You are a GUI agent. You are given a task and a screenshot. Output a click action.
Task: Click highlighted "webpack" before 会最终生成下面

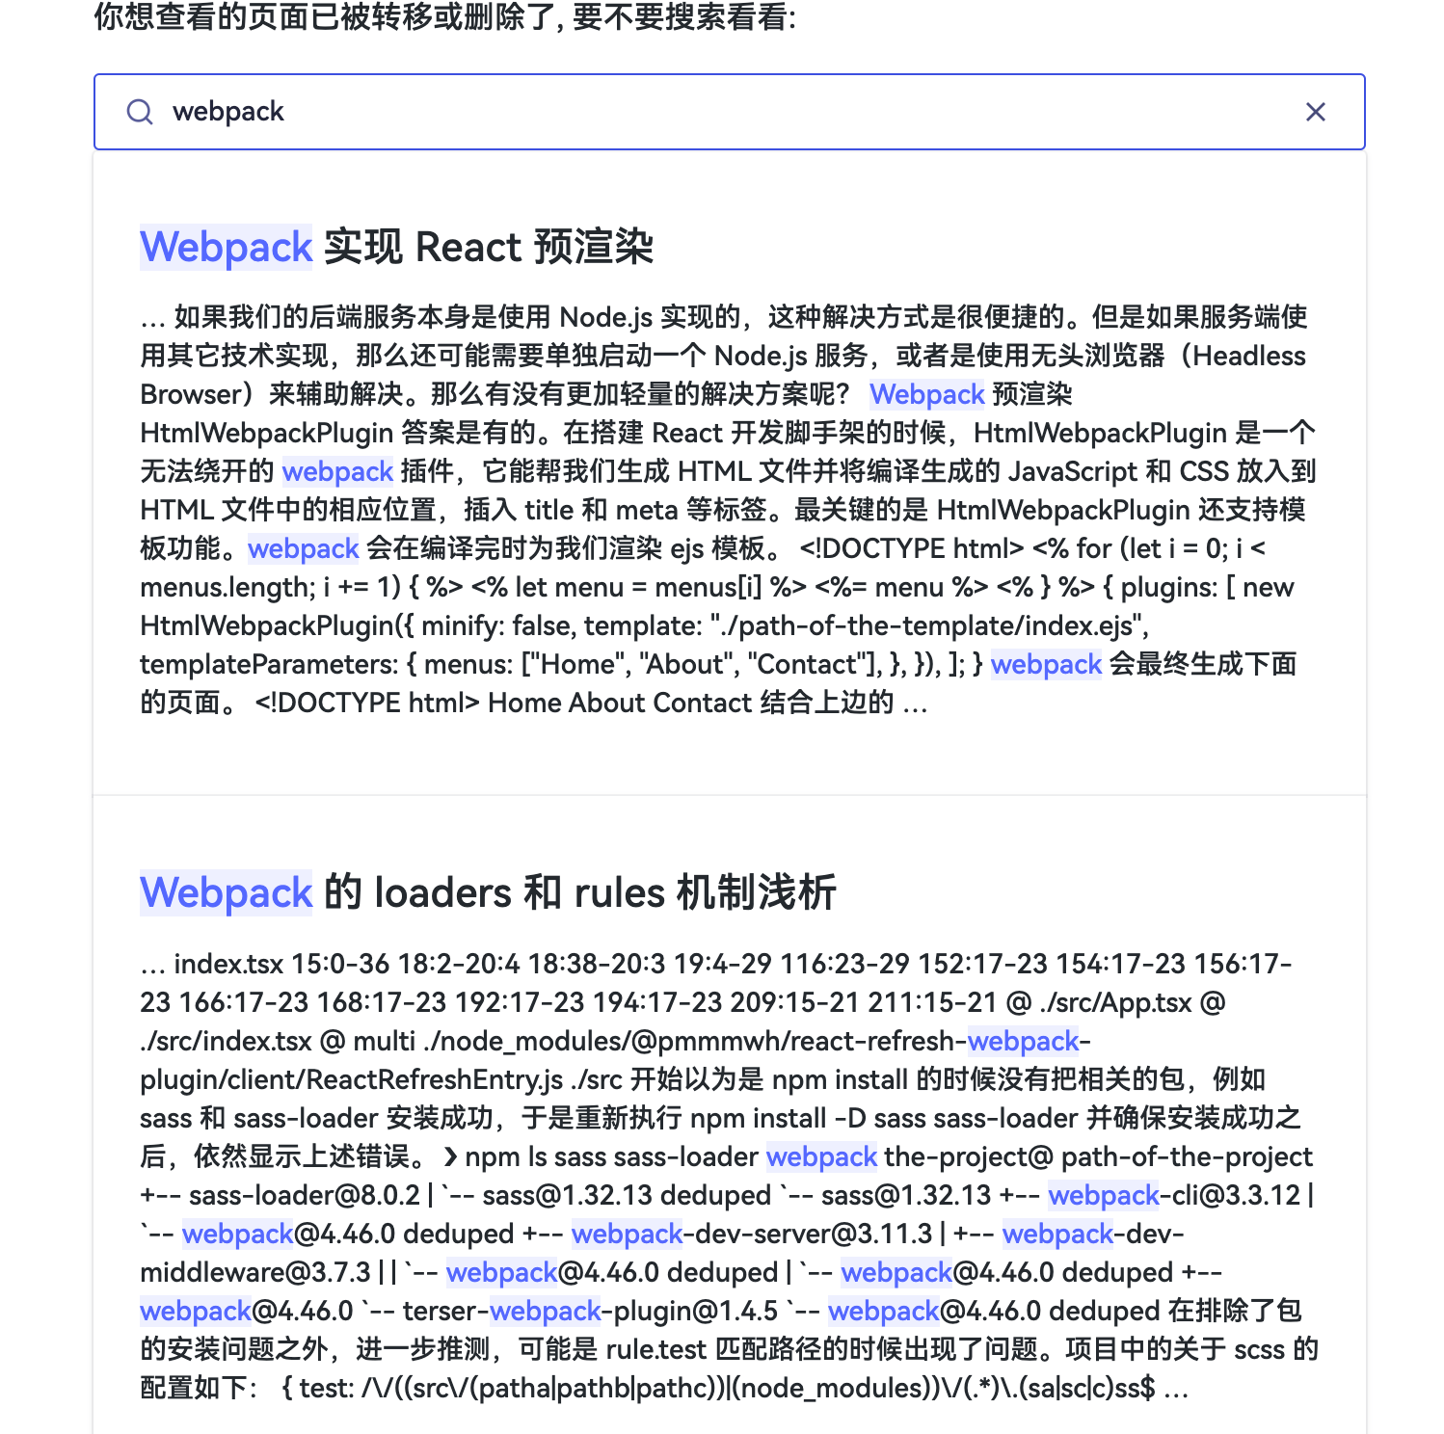1046,664
